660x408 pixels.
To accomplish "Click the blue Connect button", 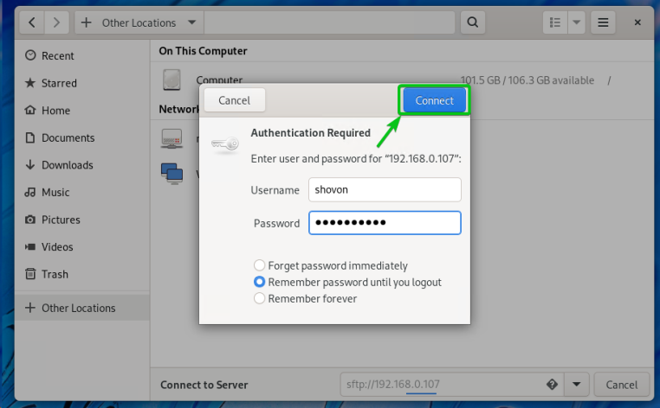I will coord(435,100).
